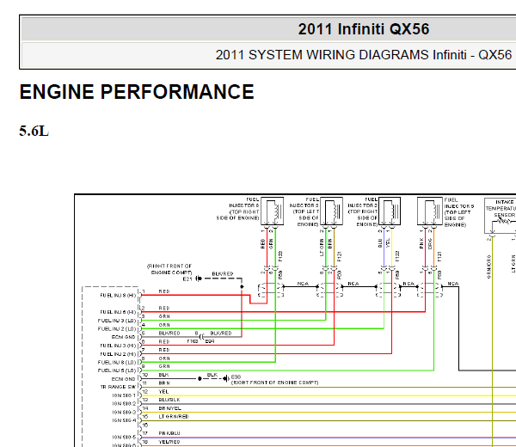Click the 'FUEL INJ 2 (LO)' pin label
Image resolution: width=516 pixels, height=447 pixels.
(x=117, y=328)
